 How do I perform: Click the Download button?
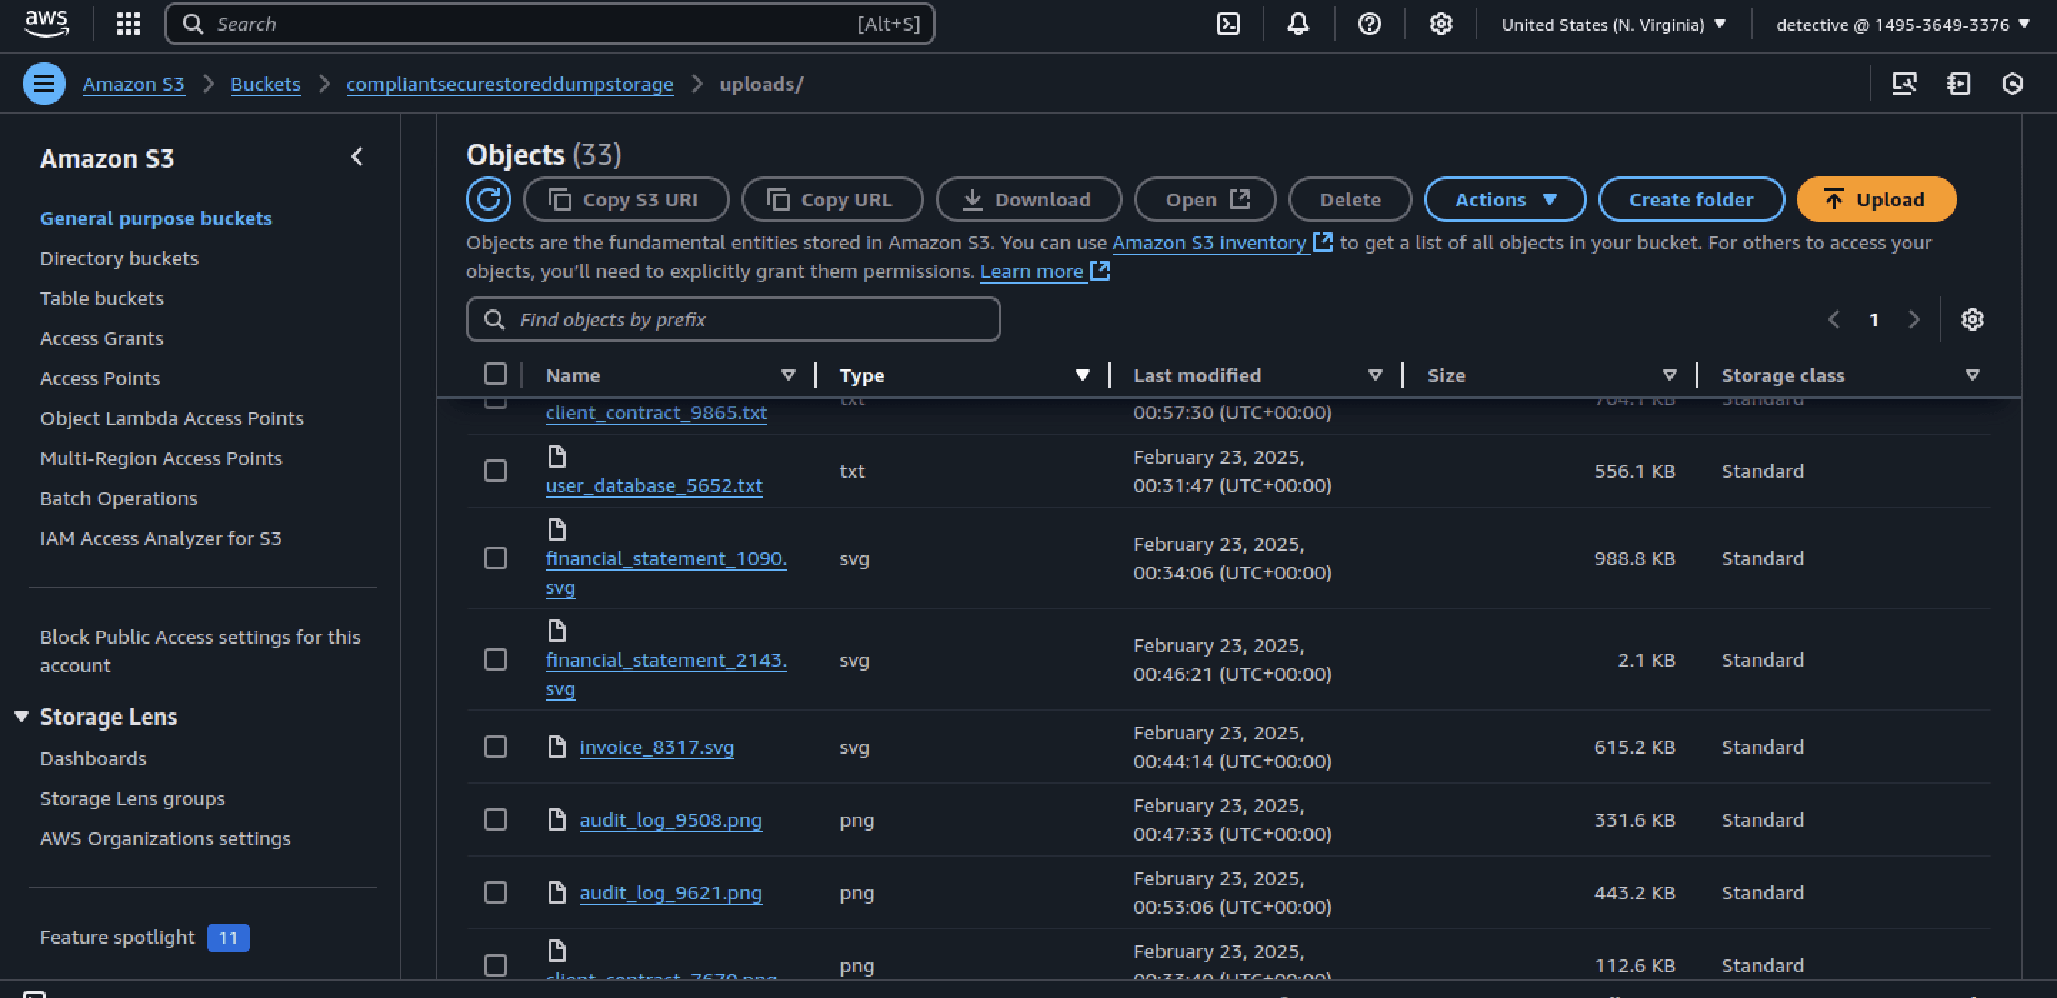[x=1028, y=199]
